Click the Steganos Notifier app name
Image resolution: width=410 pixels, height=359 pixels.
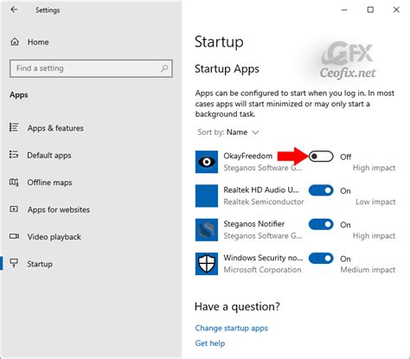254,224
